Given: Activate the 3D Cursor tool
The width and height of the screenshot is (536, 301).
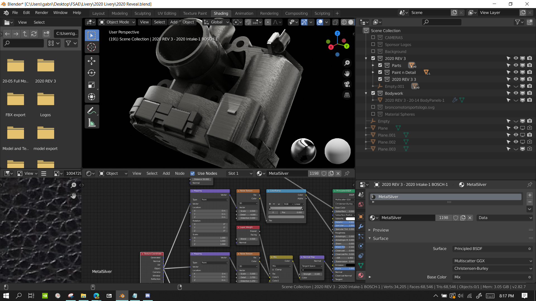Looking at the screenshot, I should (x=92, y=47).
